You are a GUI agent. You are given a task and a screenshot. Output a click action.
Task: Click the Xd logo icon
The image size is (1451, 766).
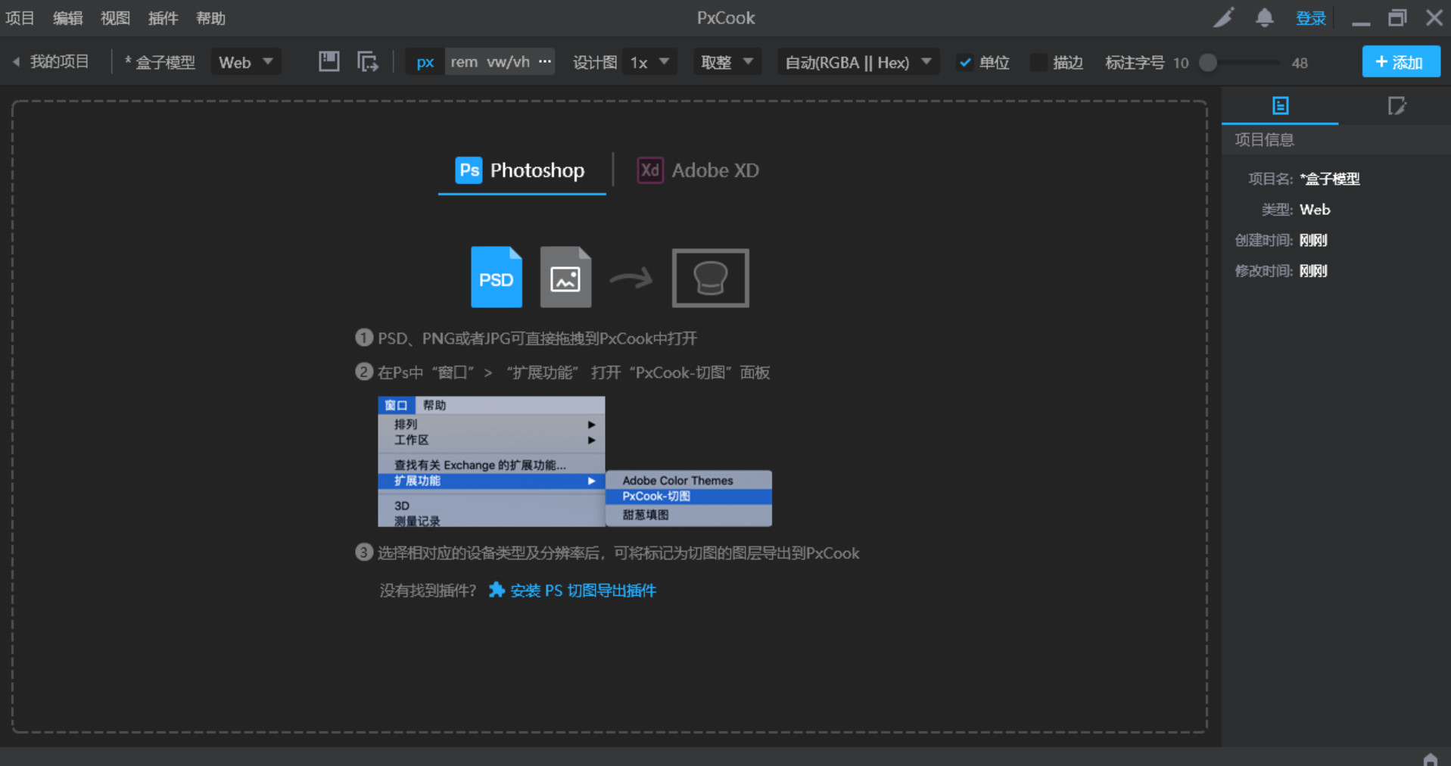point(649,170)
